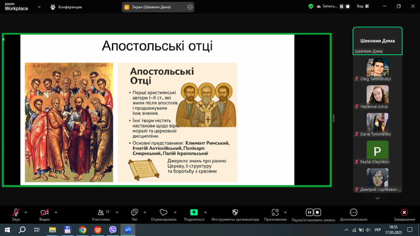Viewport: 420px width, 236px height.
Task: Click the green Поделиться share screen icon
Action: point(194,212)
